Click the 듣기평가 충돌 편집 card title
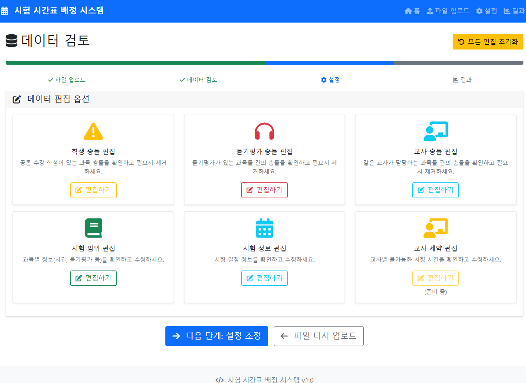Viewport: 526px width, 383px height. 264,152
